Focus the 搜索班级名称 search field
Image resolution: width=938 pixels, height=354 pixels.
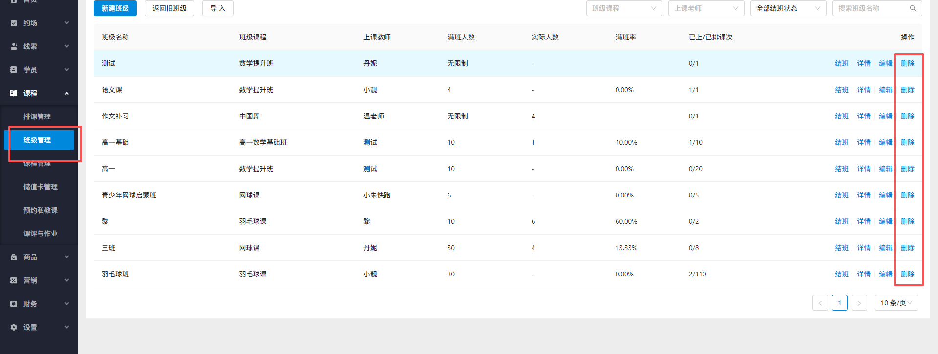[870, 8]
